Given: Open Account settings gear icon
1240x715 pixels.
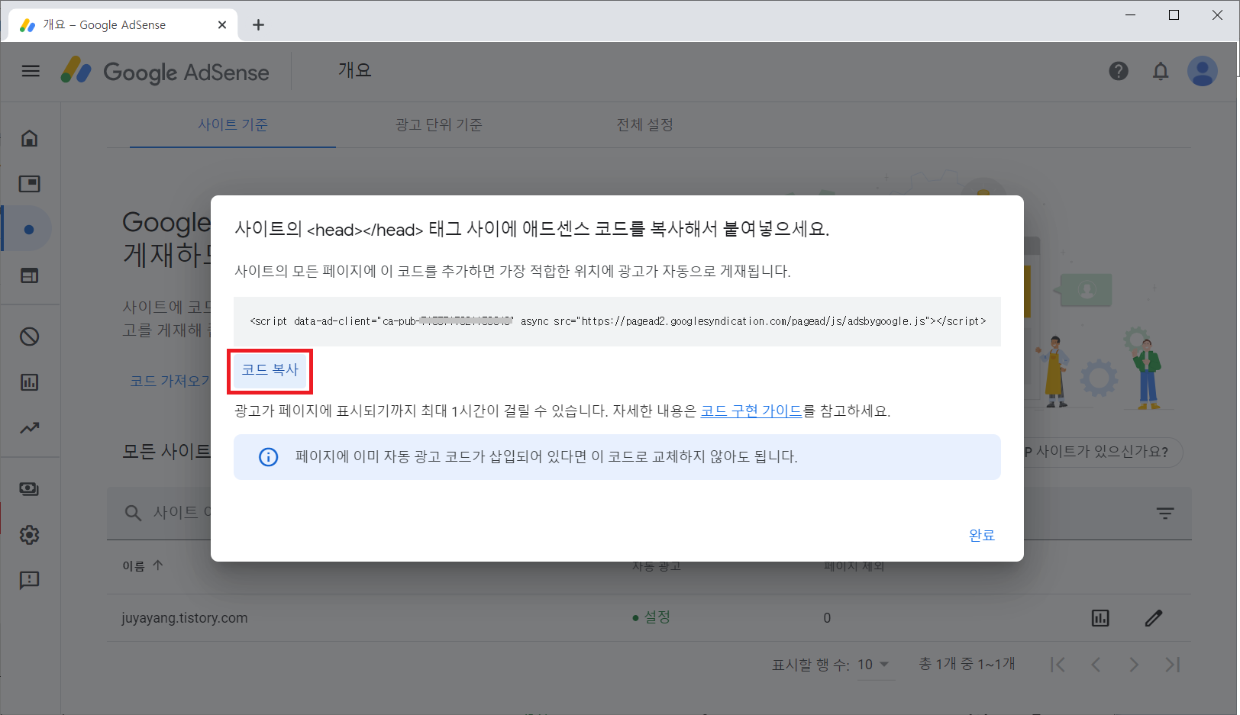Looking at the screenshot, I should tap(30, 535).
